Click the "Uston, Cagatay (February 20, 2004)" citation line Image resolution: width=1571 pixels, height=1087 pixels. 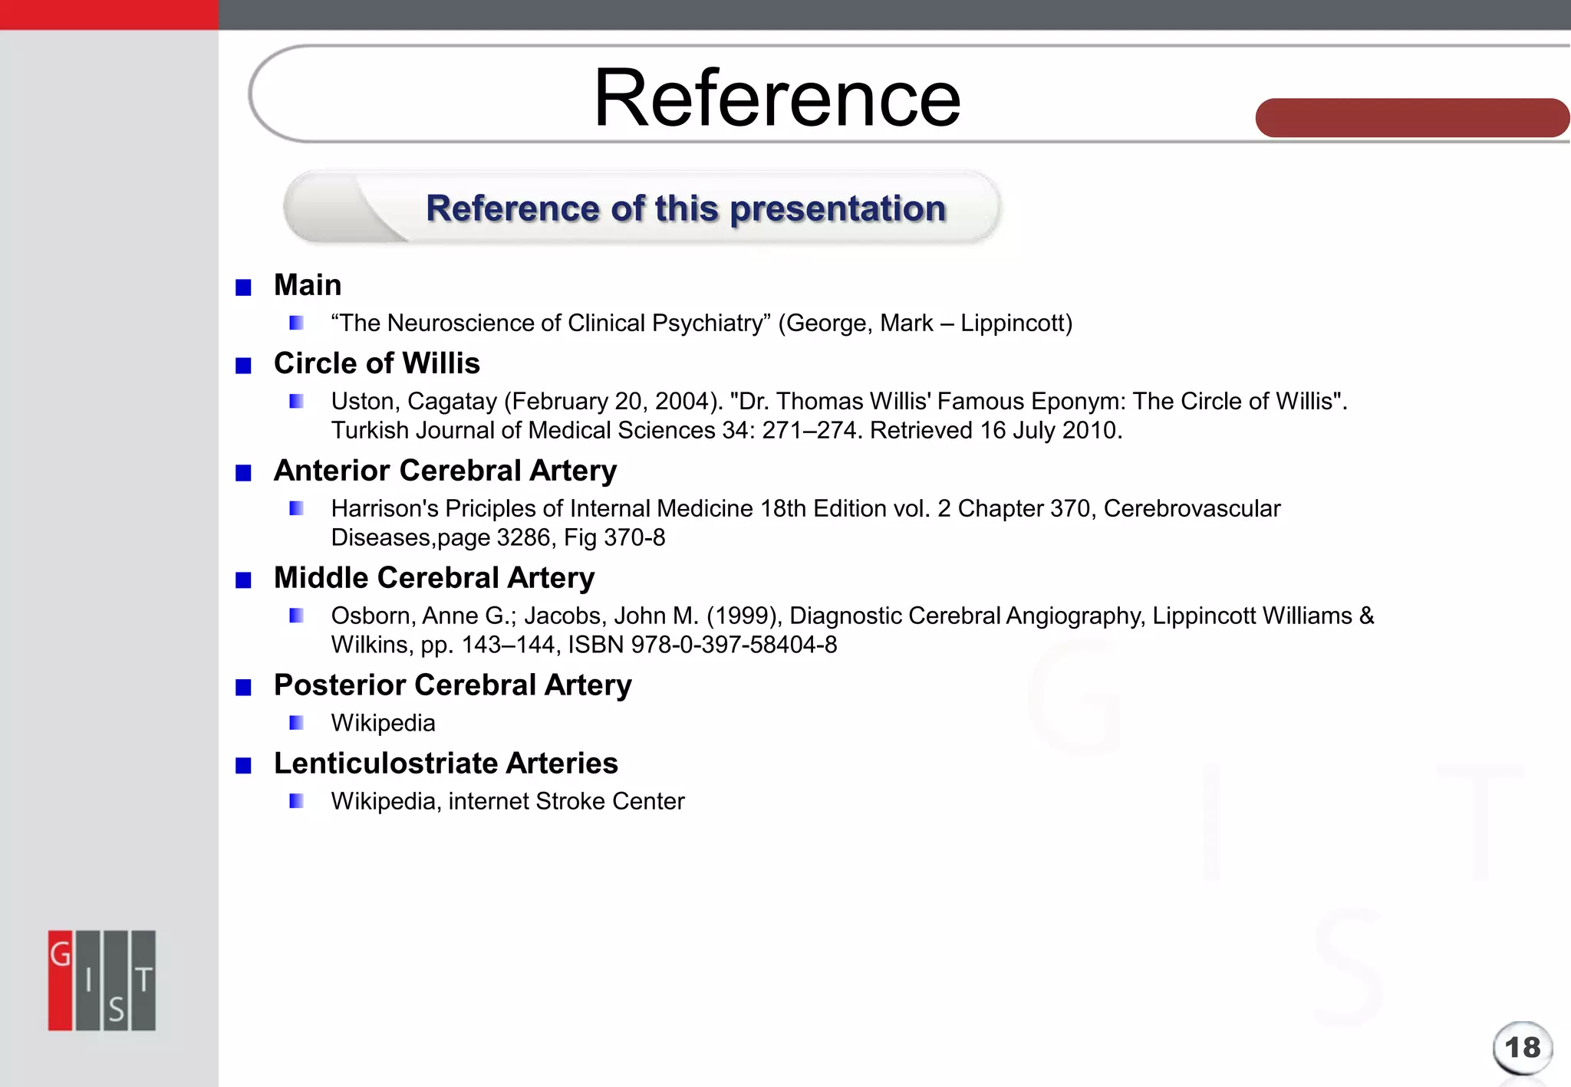click(x=839, y=401)
